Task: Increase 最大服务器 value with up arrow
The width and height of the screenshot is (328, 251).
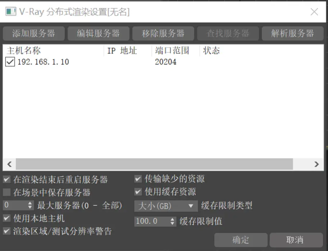Action: pyautogui.click(x=30, y=203)
